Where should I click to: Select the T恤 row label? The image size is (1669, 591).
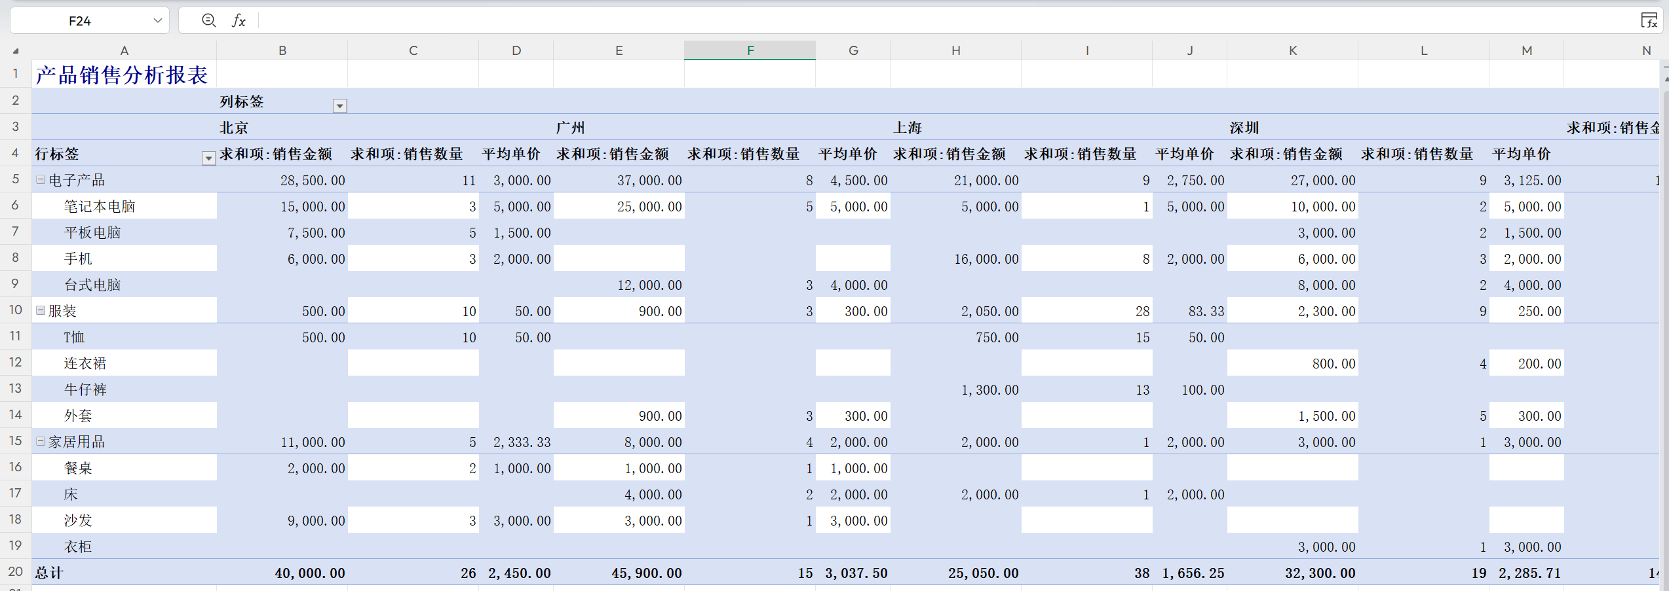(74, 337)
